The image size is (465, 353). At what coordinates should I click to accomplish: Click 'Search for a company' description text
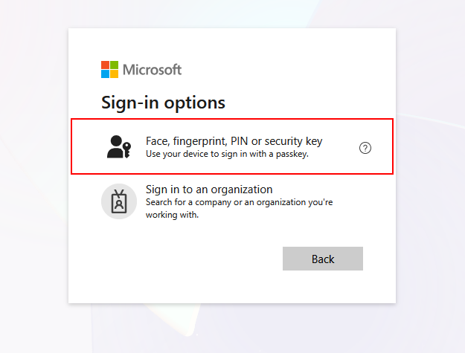point(239,202)
